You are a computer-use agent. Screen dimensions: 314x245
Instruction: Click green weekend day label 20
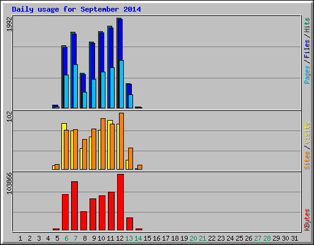click(x=193, y=238)
